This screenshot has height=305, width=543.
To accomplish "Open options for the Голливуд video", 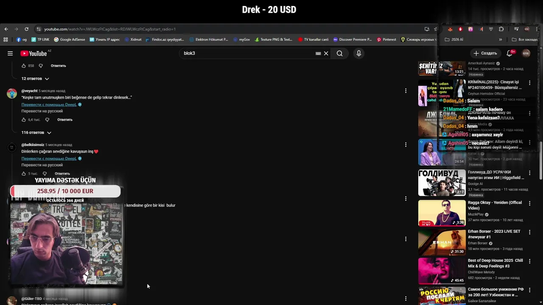I will click(x=529, y=173).
